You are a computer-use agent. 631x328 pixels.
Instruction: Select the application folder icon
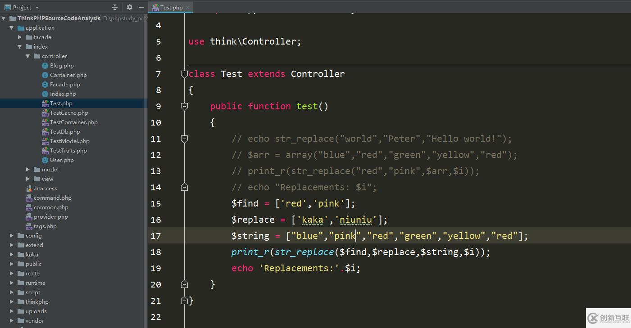tap(21, 28)
